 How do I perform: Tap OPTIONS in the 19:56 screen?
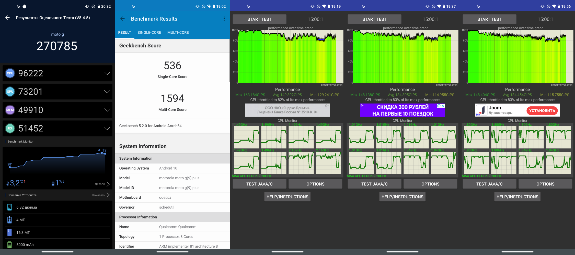pos(545,184)
